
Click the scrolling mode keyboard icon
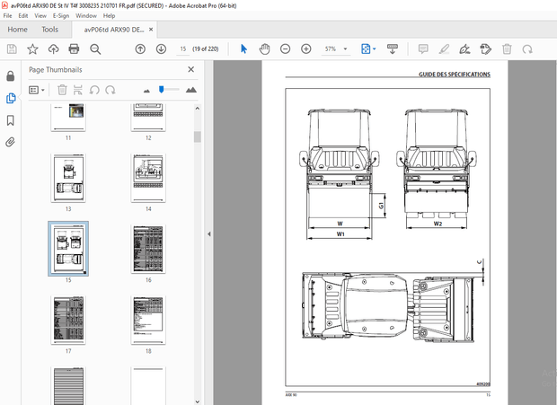click(x=393, y=49)
